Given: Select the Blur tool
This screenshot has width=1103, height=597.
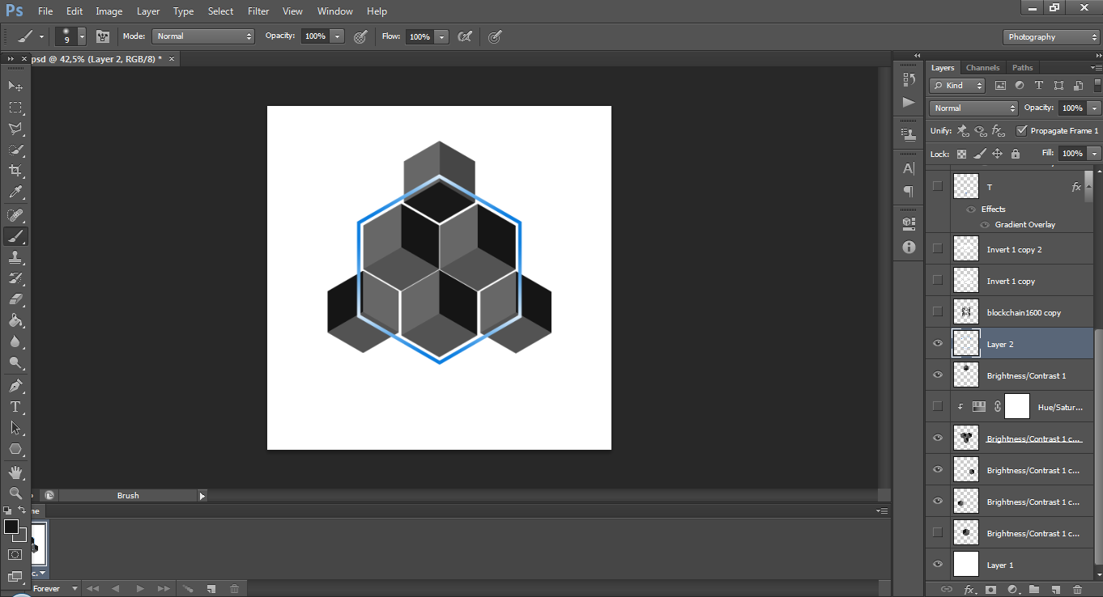Looking at the screenshot, I should tap(15, 341).
